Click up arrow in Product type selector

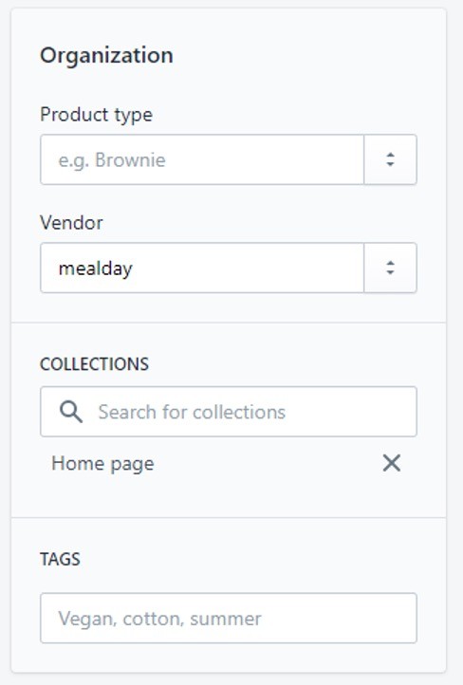390,155
